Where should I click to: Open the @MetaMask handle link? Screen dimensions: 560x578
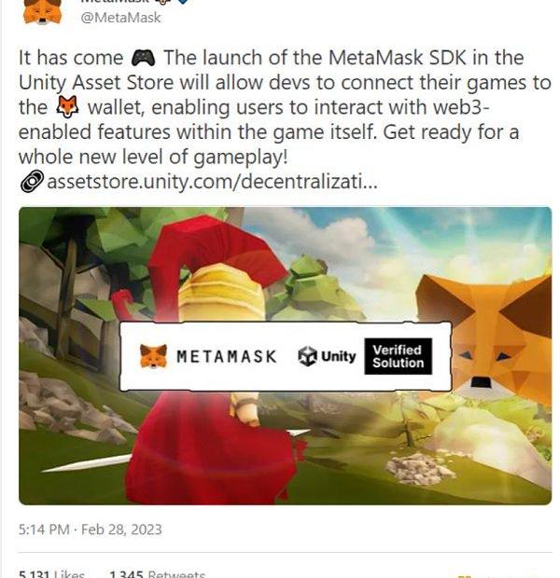(120, 18)
